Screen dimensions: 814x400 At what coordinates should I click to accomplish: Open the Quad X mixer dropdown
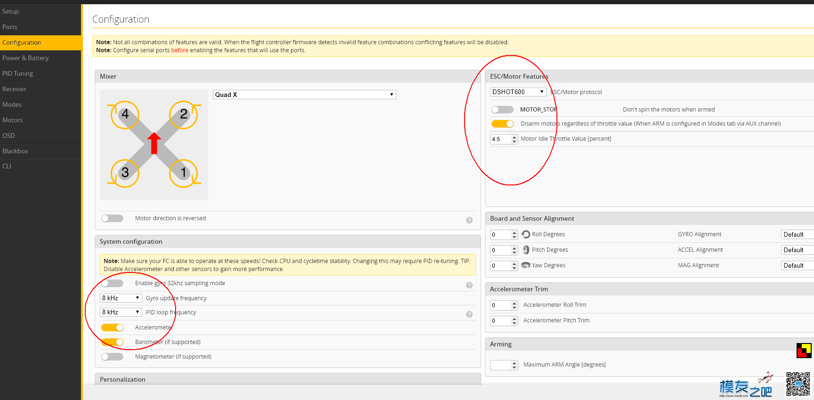pos(305,95)
